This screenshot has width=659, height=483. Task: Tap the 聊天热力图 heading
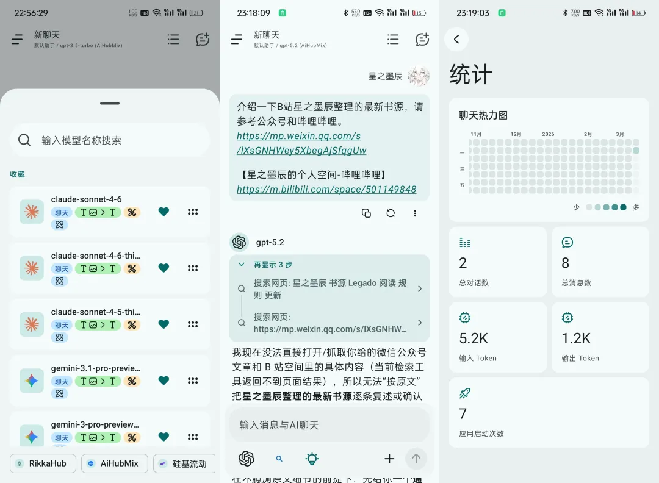483,115
